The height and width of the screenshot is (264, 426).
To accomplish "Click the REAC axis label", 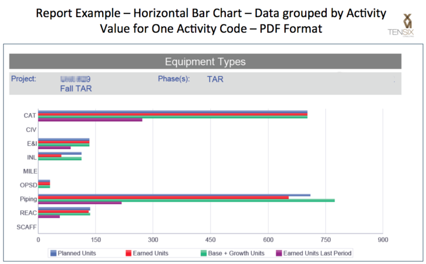I will [x=28, y=212].
